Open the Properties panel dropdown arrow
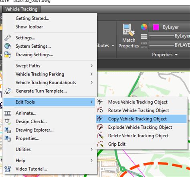The image size is (190, 177). point(176,55)
